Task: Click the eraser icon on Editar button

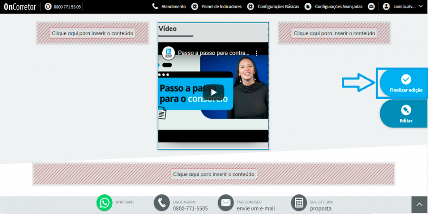Action: [x=406, y=110]
